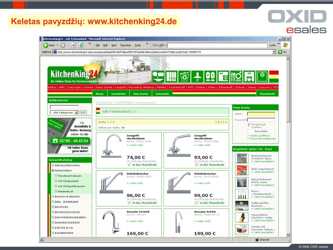Click the KitchenKing24 logo
333x250 pixels.
[74, 74]
